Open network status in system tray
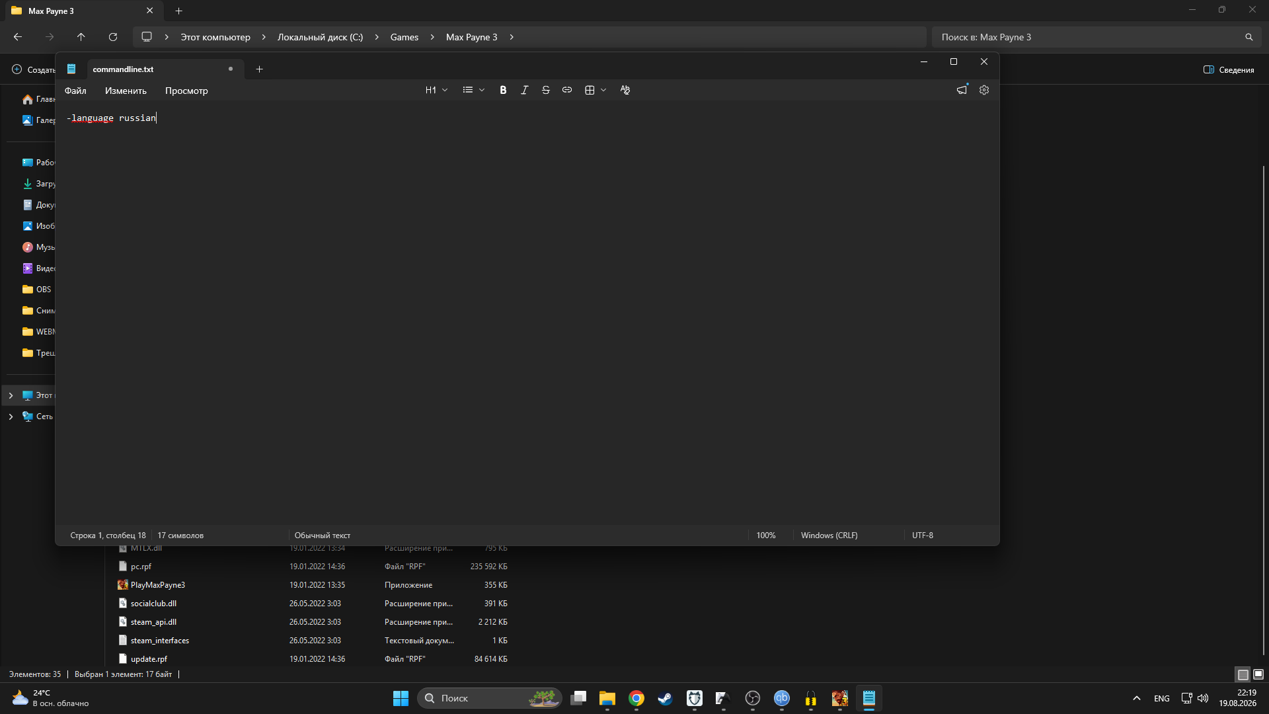The height and width of the screenshot is (714, 1269). [x=1186, y=698]
